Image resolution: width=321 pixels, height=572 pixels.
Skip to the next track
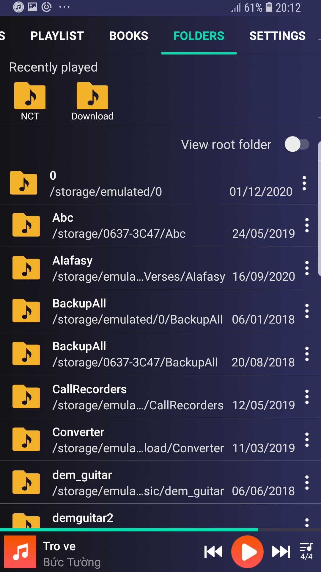(x=281, y=551)
